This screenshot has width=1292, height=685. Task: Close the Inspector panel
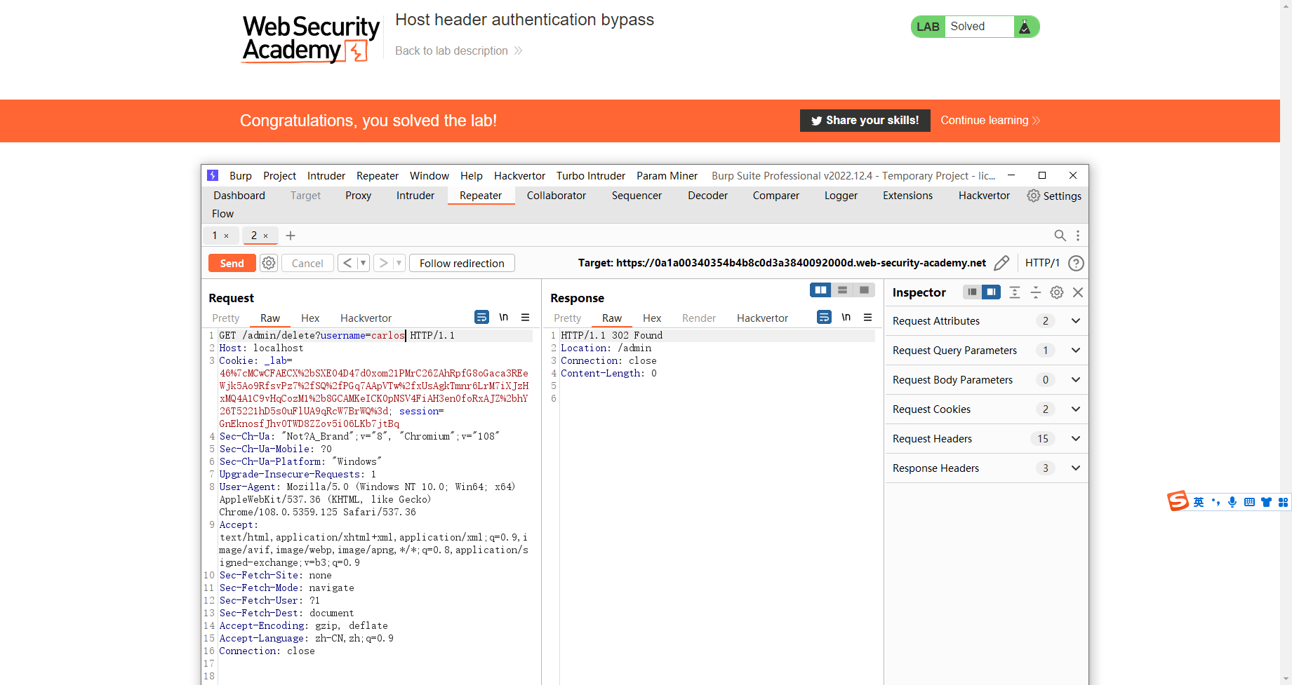tap(1078, 292)
